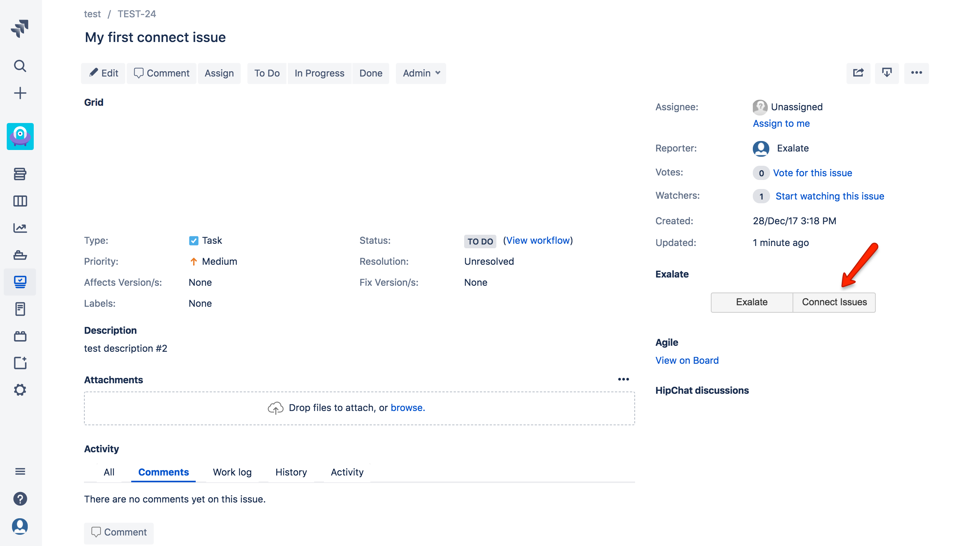
Task: Click the export issue icon
Action: (x=887, y=73)
